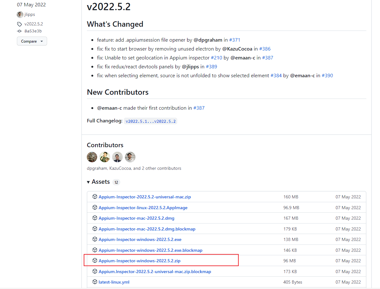The image size is (380, 289).
Task: Visit @emaan-c mention on the geolocation fix
Action: (x=243, y=58)
